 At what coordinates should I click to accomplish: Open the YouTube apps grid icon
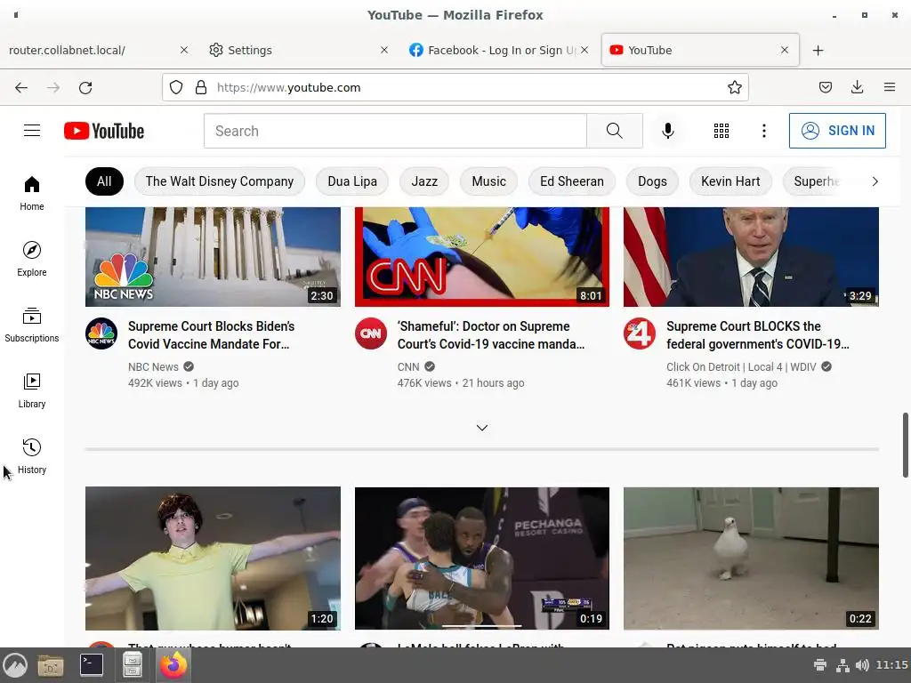point(721,131)
